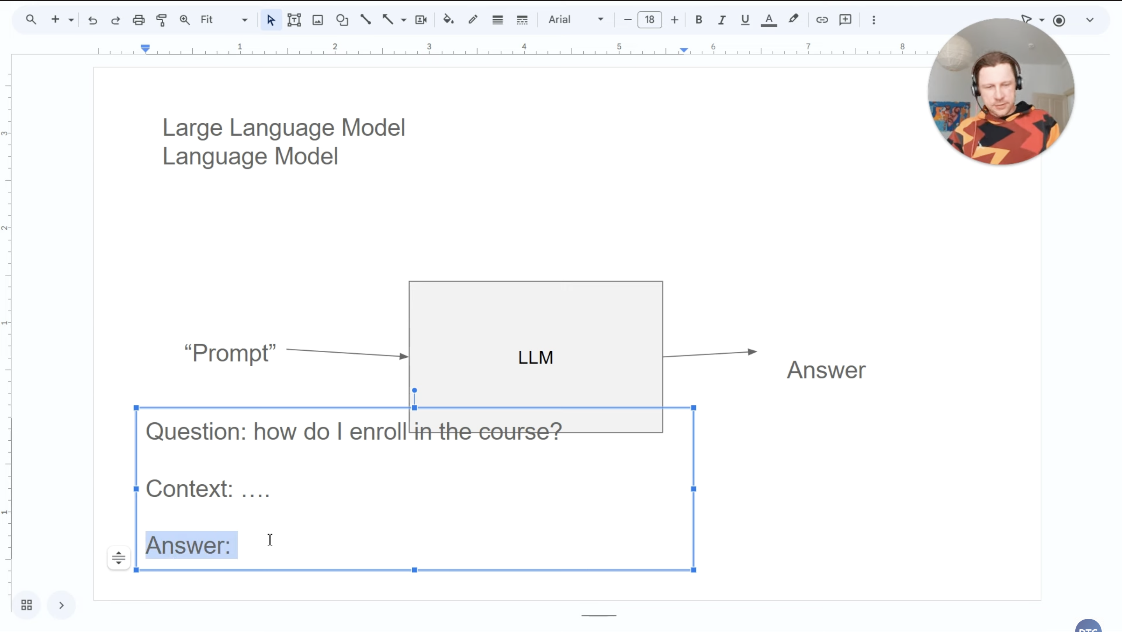Open the text color picker
The height and width of the screenshot is (632, 1122).
point(769,20)
